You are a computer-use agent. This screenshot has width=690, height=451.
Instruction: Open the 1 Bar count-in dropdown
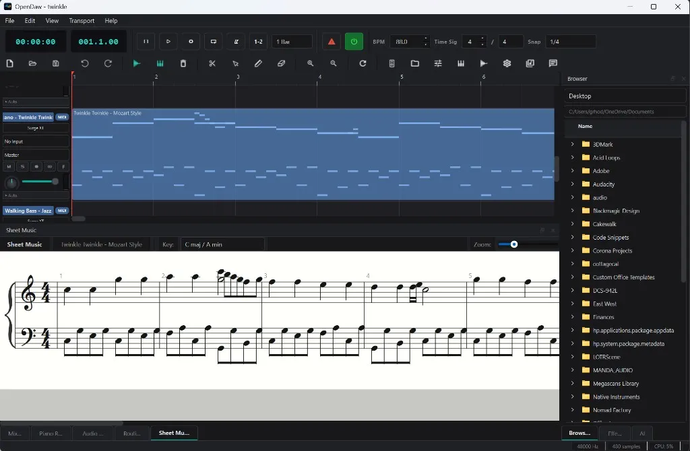[292, 41]
